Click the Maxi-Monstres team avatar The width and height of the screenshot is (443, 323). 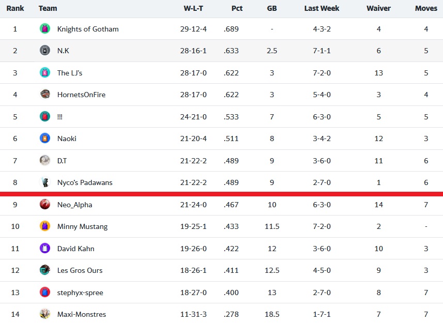tap(44, 314)
